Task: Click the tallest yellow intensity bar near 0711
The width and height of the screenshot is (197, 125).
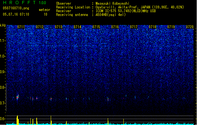Action: click(x=18, y=120)
